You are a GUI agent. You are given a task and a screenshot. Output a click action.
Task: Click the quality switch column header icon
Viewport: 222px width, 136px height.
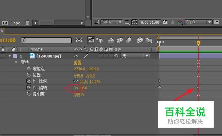(x=86, y=49)
